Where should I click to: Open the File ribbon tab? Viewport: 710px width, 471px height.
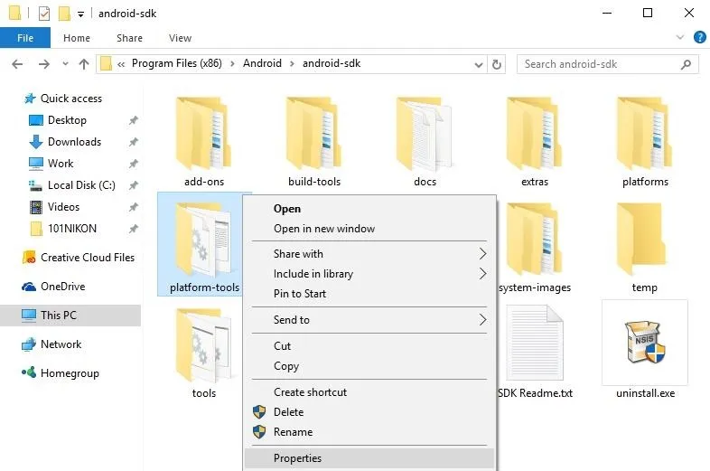click(x=25, y=38)
